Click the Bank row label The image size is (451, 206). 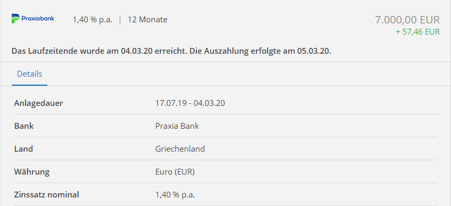24,126
